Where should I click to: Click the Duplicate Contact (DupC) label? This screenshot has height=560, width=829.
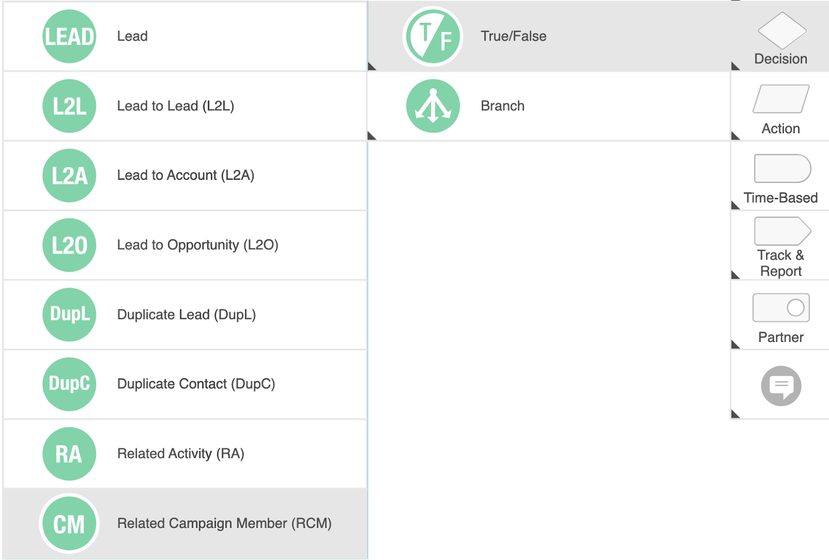[x=196, y=384]
